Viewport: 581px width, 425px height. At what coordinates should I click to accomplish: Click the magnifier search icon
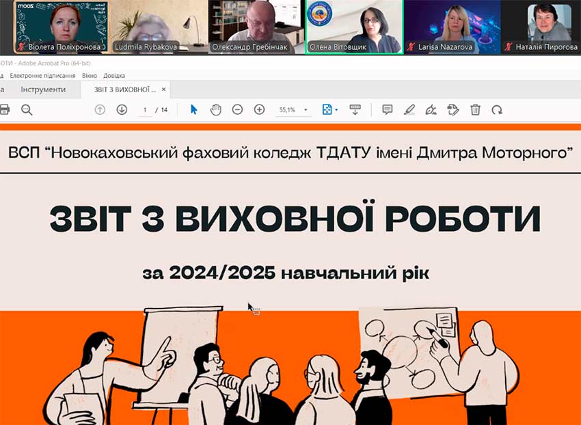(27, 109)
